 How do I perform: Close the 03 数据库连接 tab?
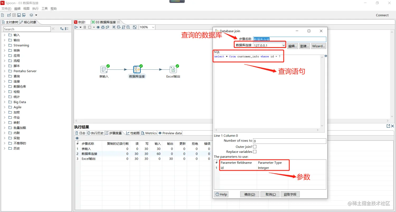pyautogui.click(x=118, y=22)
